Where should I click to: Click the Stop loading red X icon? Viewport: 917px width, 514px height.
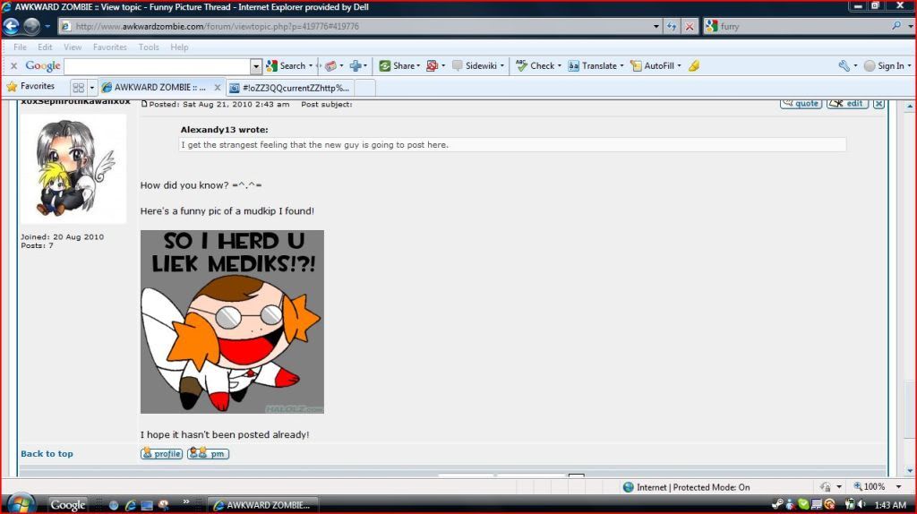click(x=689, y=26)
